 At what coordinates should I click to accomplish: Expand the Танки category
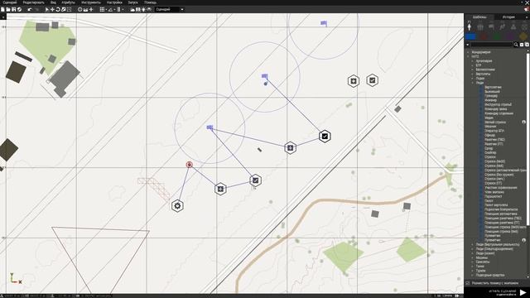click(x=473, y=267)
